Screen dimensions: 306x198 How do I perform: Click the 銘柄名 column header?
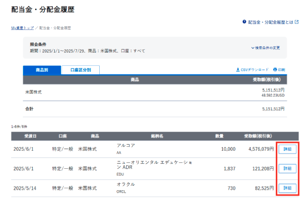coord(157,136)
